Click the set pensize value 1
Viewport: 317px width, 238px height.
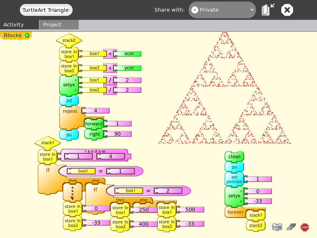pos(258,179)
